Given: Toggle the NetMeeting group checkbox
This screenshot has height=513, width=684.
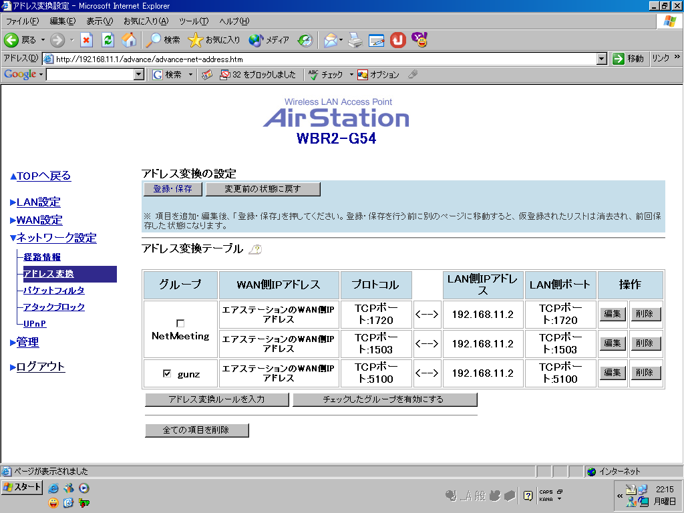Looking at the screenshot, I should [x=180, y=323].
